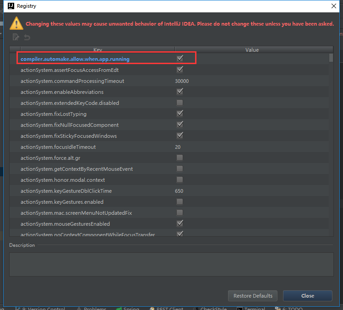Click the Close button
Image resolution: width=343 pixels, height=310 pixels.
308,296
